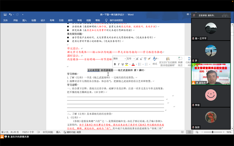Click the Format Painter brush icon
234x146 pixels.
(x=149, y=59)
